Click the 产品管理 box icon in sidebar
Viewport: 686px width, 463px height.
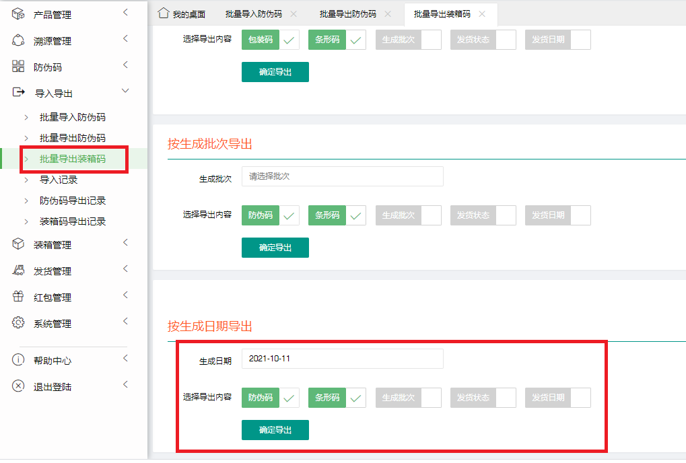[18, 14]
